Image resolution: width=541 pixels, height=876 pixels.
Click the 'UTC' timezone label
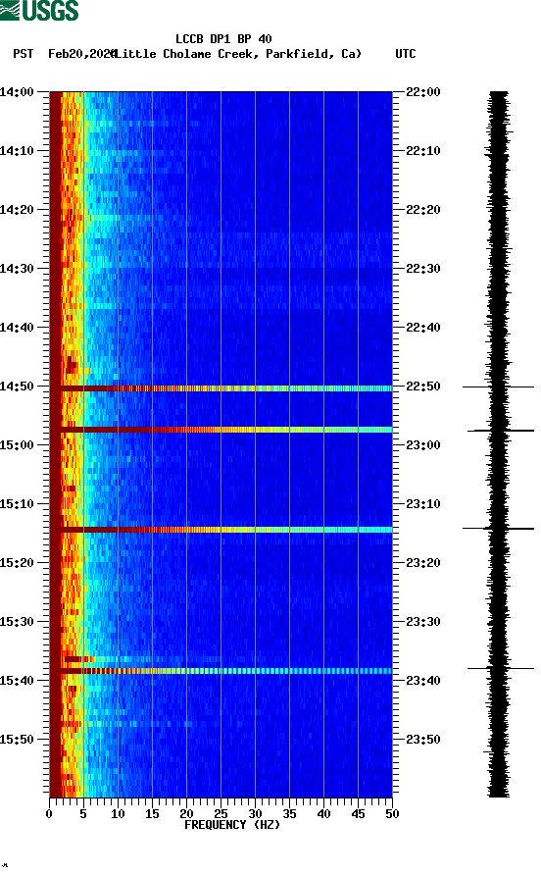(406, 54)
